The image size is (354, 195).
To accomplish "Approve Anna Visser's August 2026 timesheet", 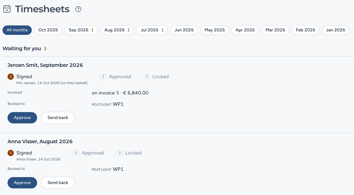I will click(22, 183).
